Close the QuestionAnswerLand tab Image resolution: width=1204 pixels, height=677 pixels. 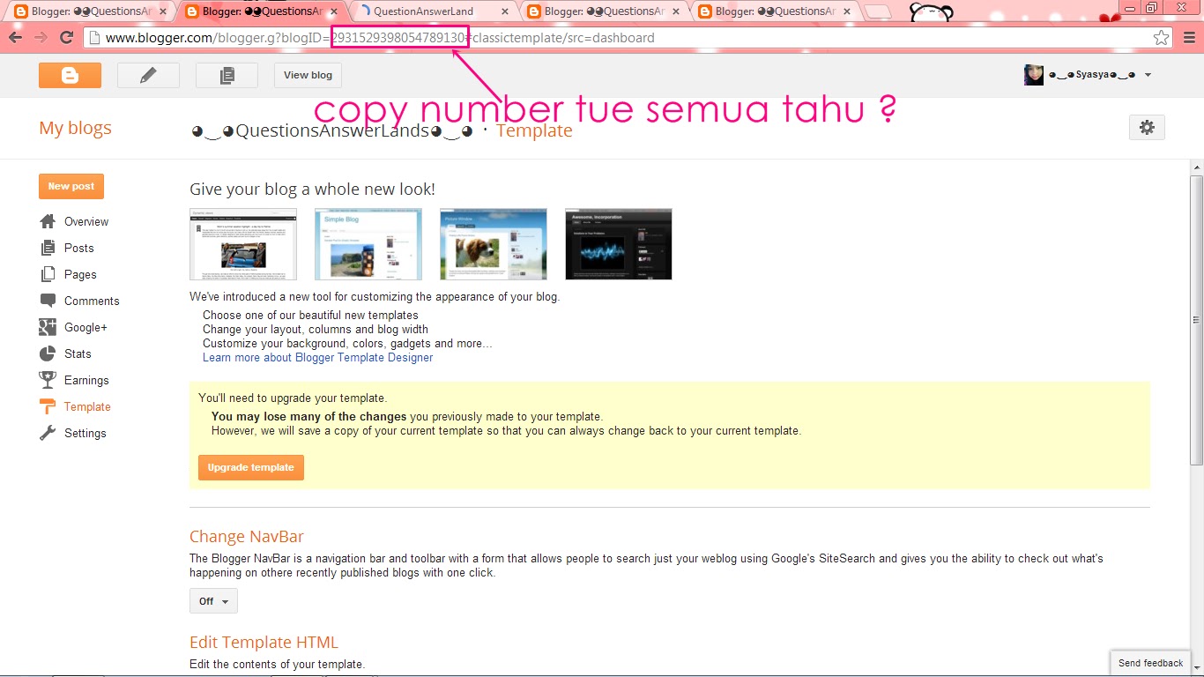[505, 11]
